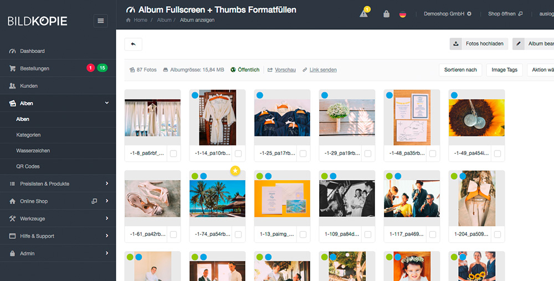554x281 pixels.
Task: Open Demoshop GmbH settings gear
Action: [469, 14]
